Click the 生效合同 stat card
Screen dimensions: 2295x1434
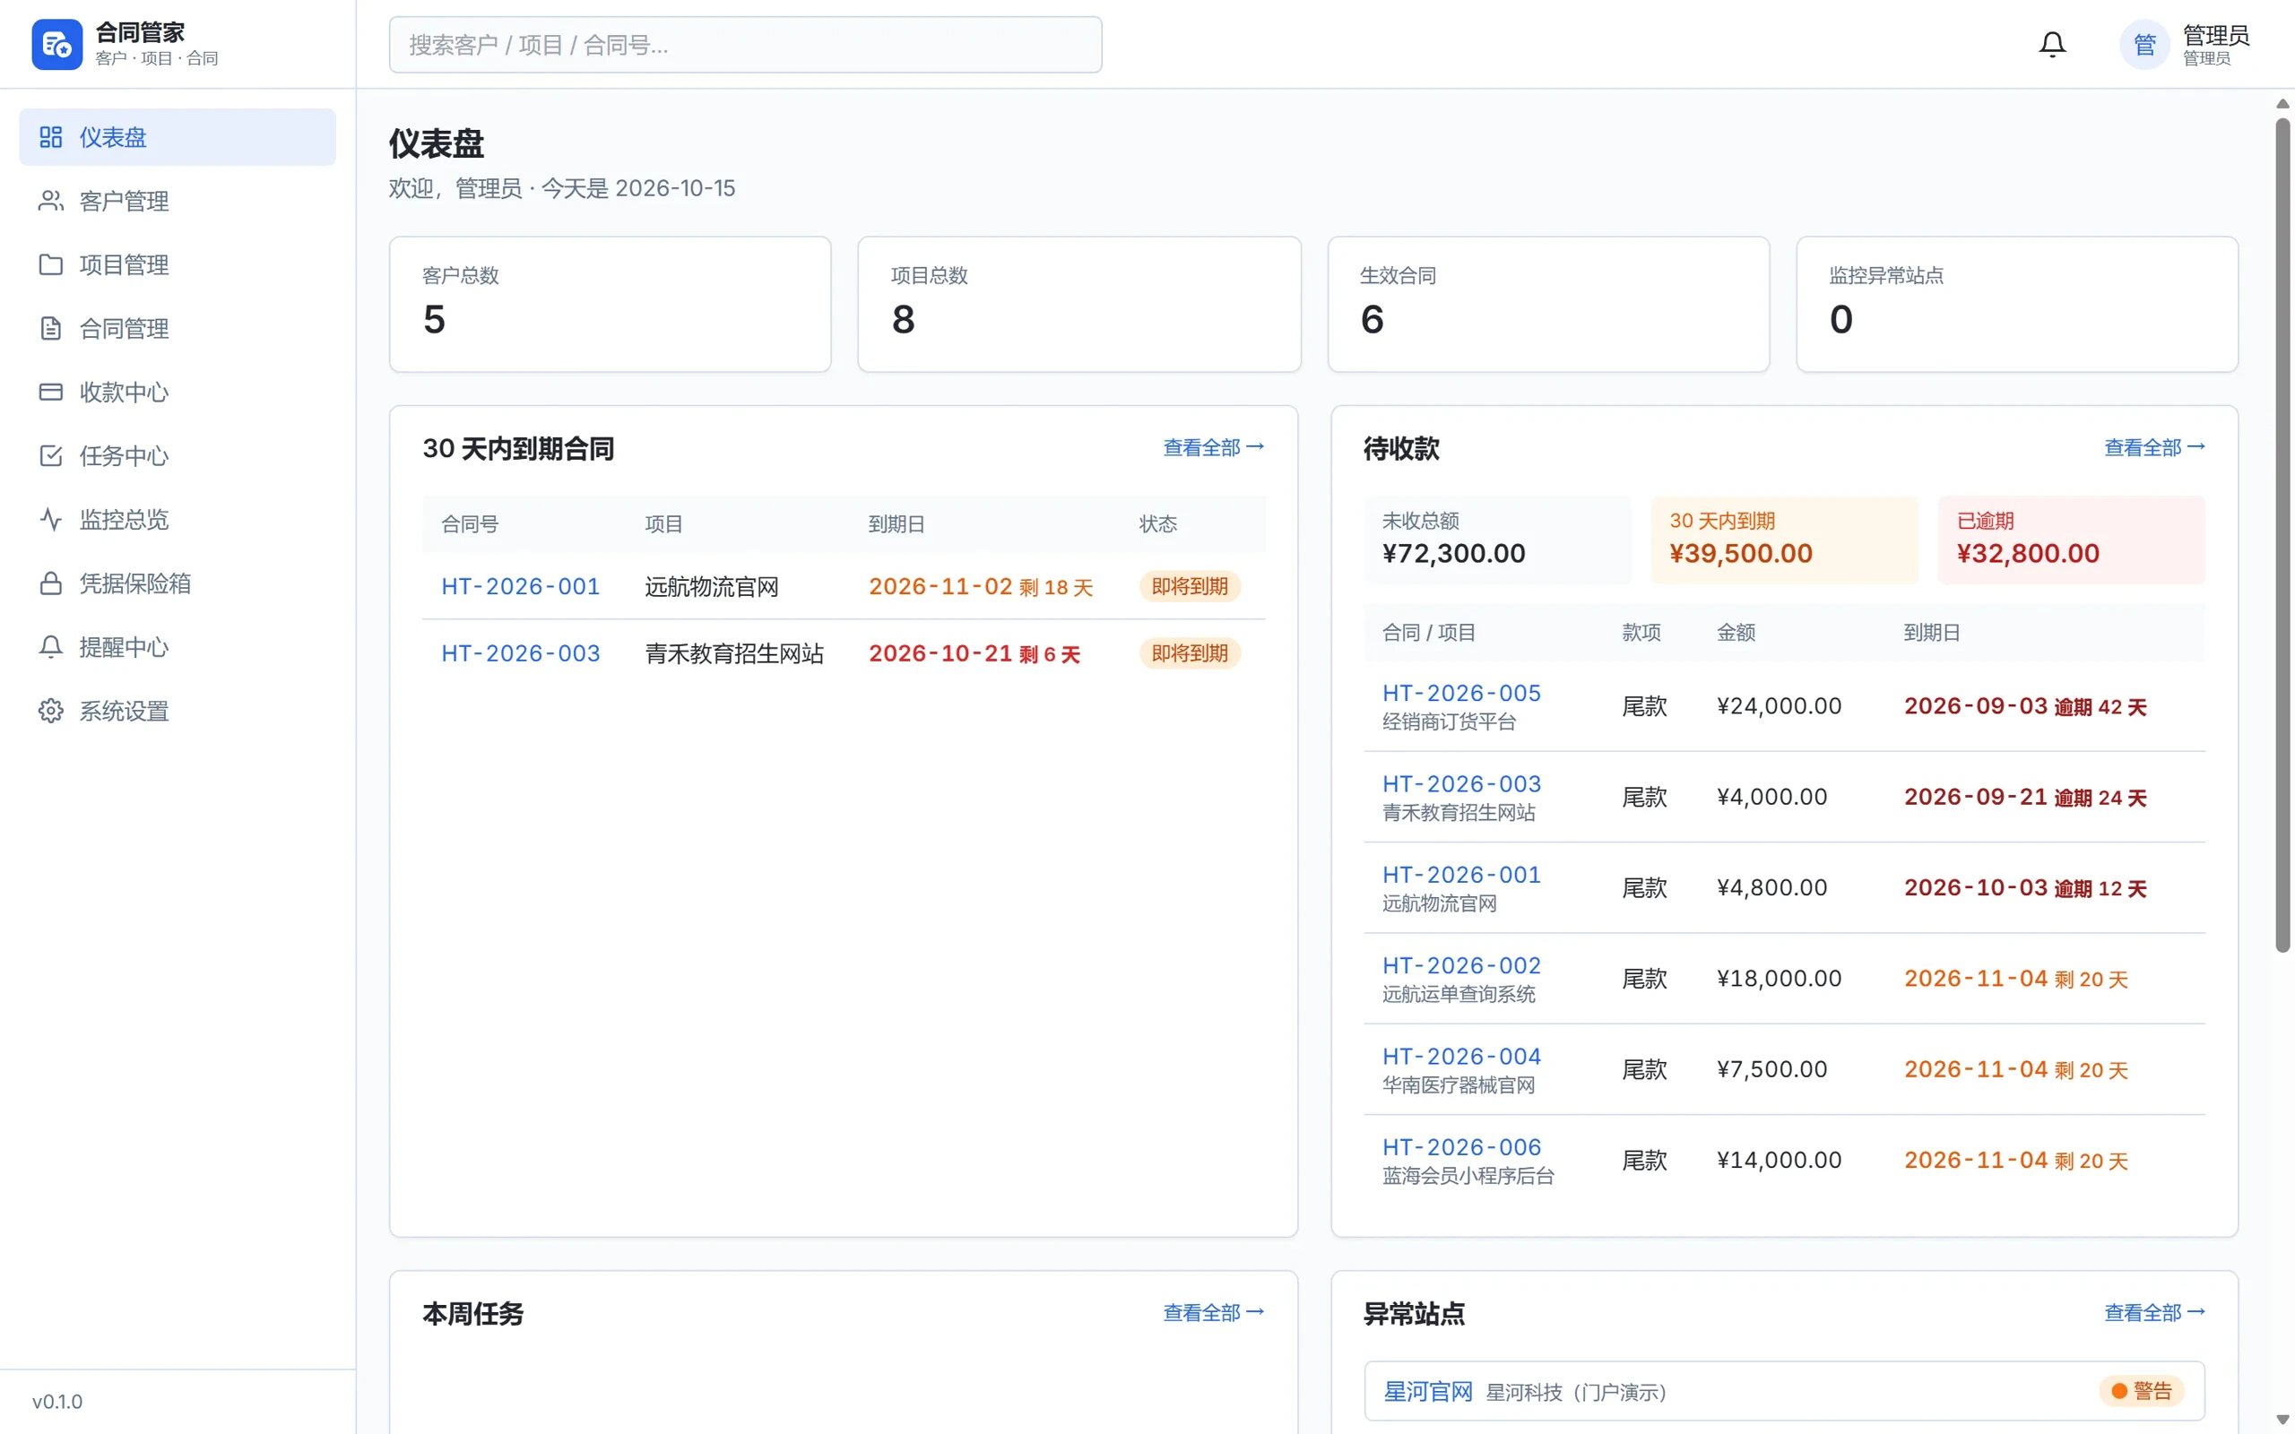pyautogui.click(x=1548, y=305)
